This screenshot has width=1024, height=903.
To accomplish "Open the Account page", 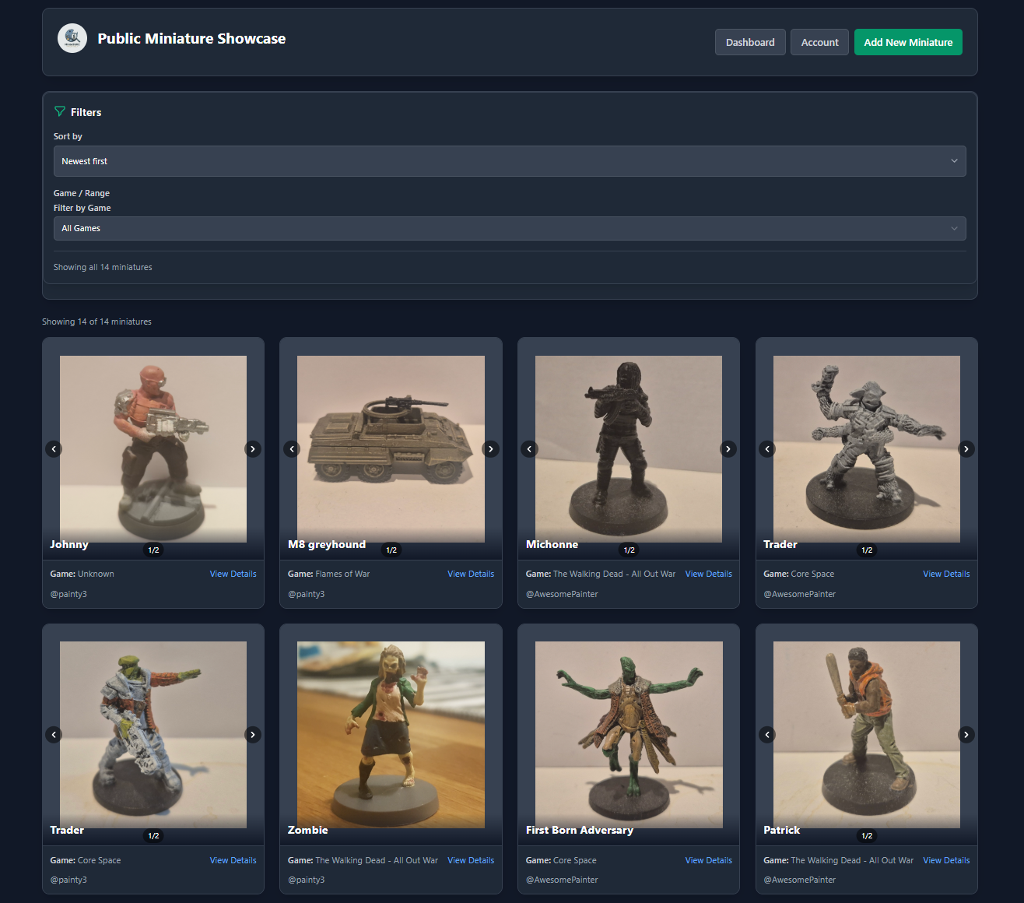I will pos(819,42).
